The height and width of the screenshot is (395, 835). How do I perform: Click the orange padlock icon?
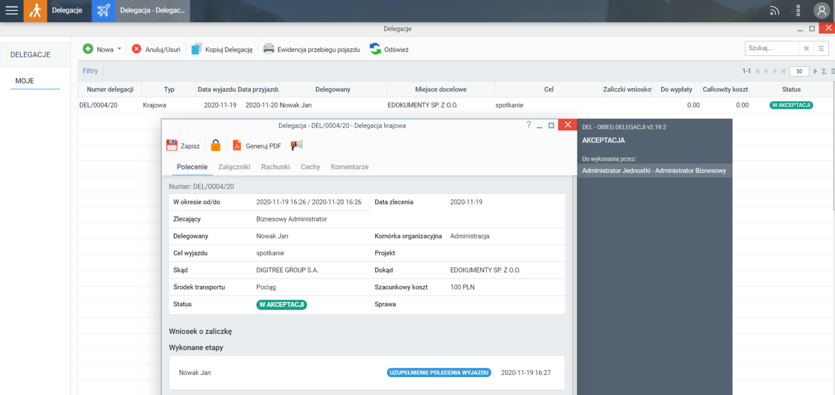click(216, 145)
